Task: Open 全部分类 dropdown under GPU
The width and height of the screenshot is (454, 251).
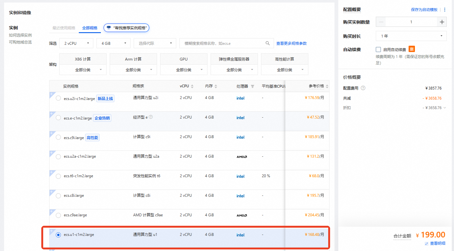Action: click(184, 70)
